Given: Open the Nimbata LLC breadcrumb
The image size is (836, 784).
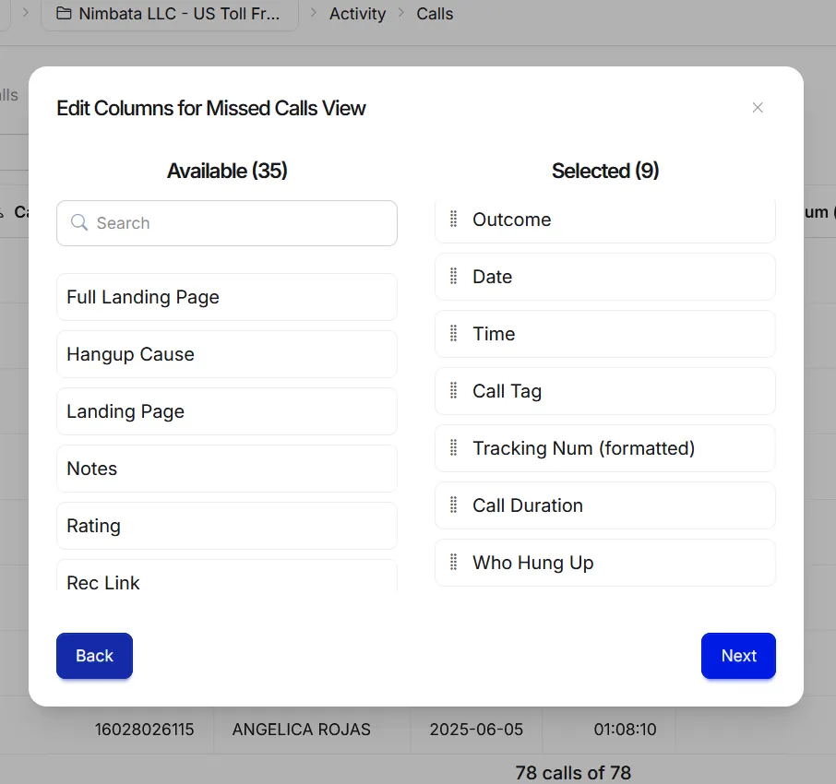Looking at the screenshot, I should (x=170, y=13).
